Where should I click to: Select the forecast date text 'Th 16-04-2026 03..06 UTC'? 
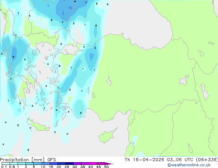pyautogui.click(x=159, y=160)
